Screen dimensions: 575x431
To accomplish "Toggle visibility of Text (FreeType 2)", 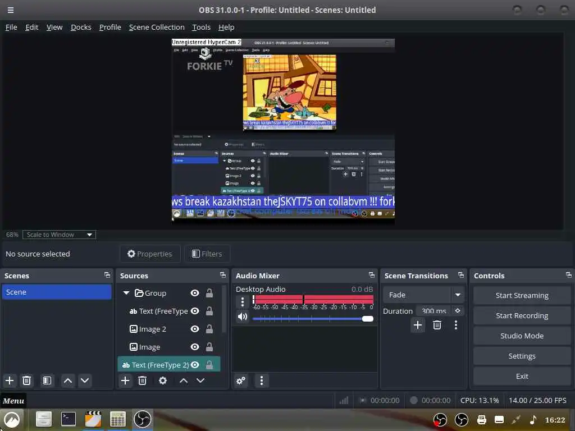I will (x=195, y=365).
